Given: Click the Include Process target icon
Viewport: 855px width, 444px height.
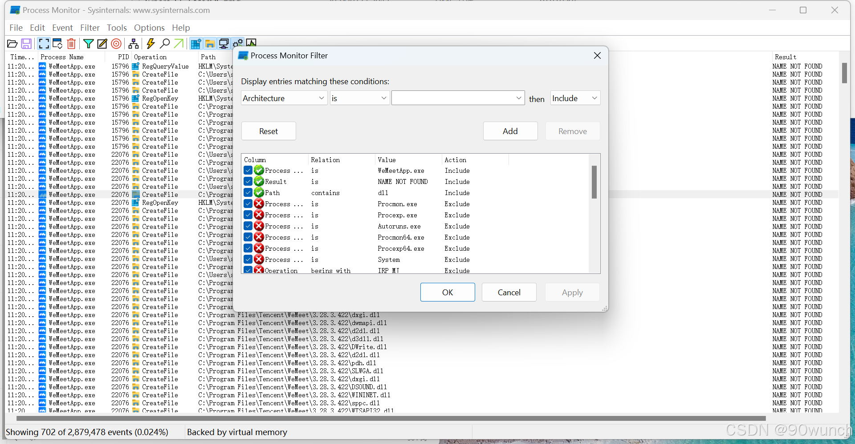Looking at the screenshot, I should 116,44.
